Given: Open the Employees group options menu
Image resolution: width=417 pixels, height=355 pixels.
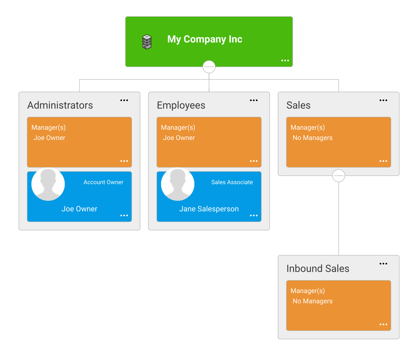Looking at the screenshot, I should pyautogui.click(x=254, y=100).
